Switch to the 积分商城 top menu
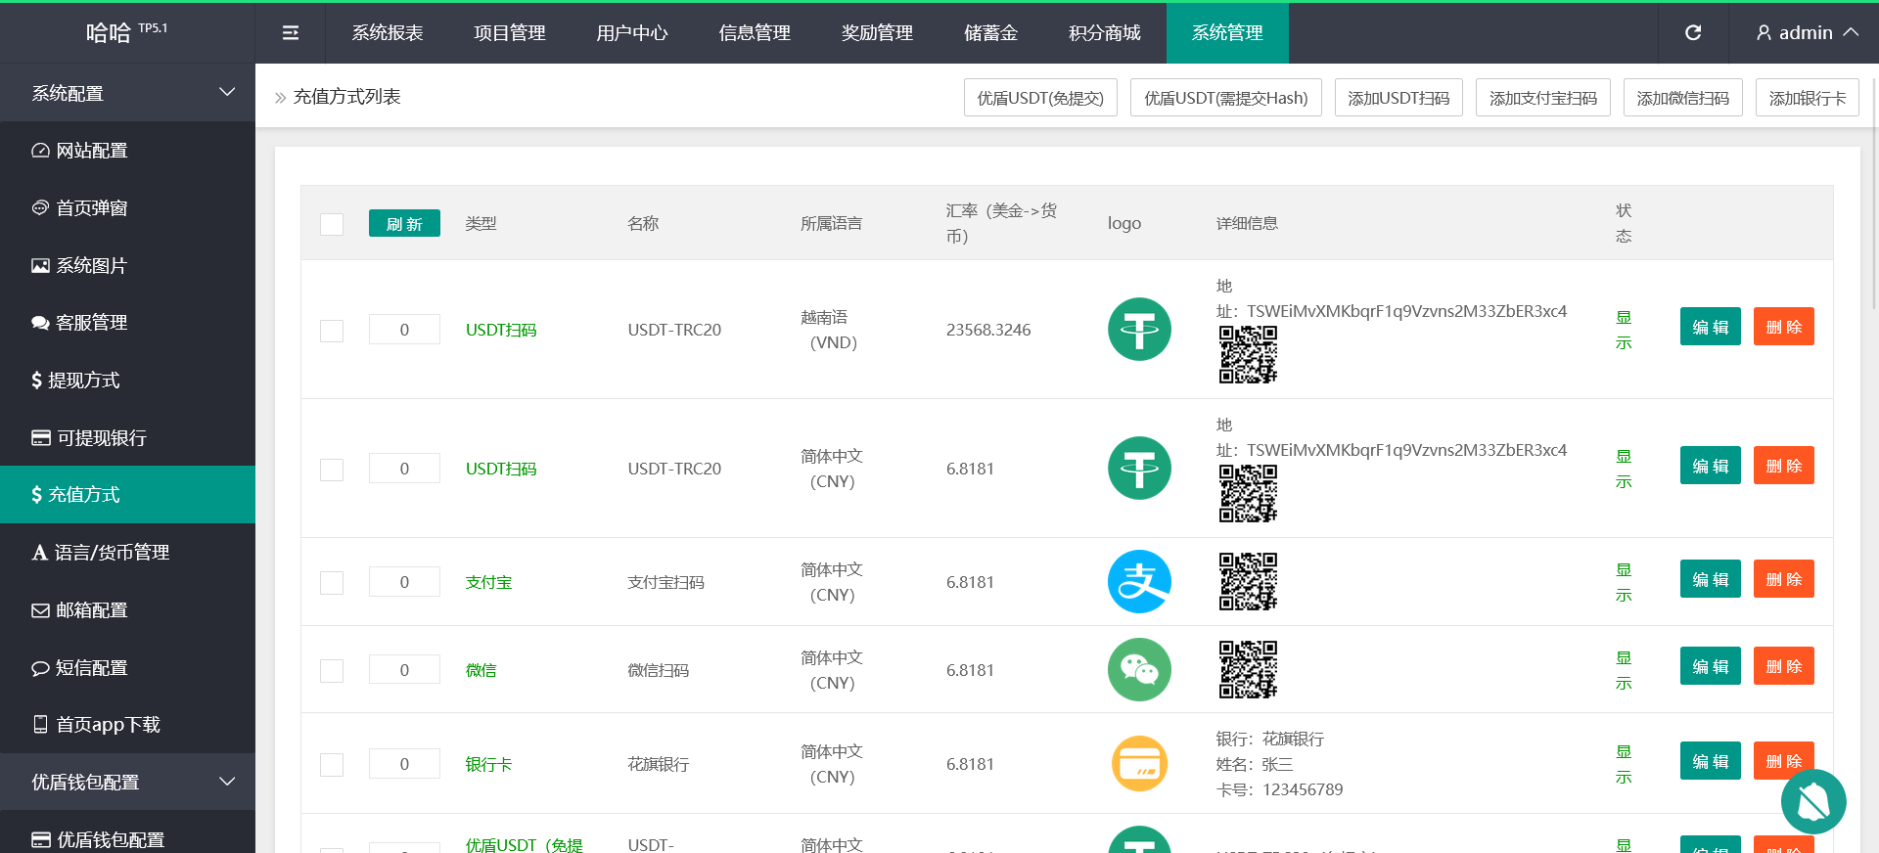 point(1104,33)
